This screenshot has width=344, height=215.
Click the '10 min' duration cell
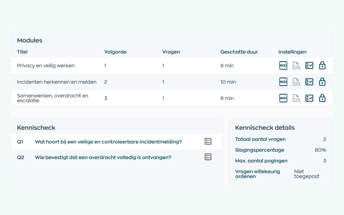pyautogui.click(x=228, y=82)
